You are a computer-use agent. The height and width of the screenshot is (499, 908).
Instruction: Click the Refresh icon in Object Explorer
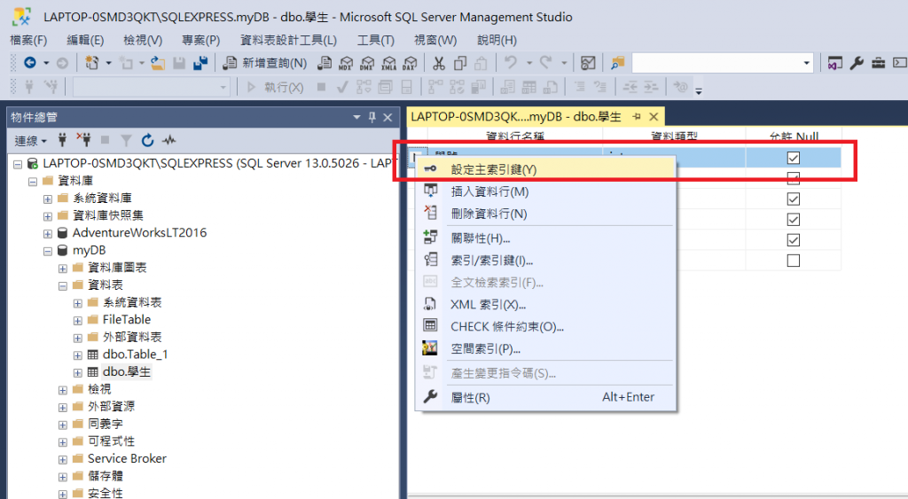147,139
